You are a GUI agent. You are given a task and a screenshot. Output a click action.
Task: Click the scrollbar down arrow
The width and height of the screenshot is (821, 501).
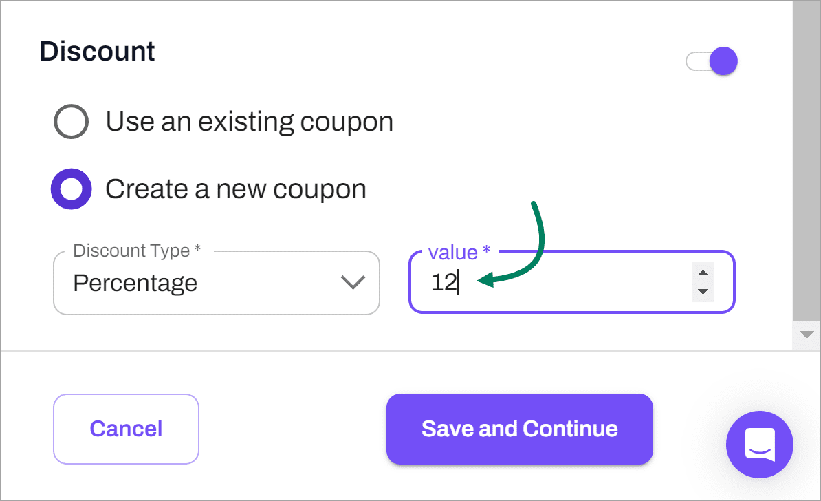click(806, 334)
